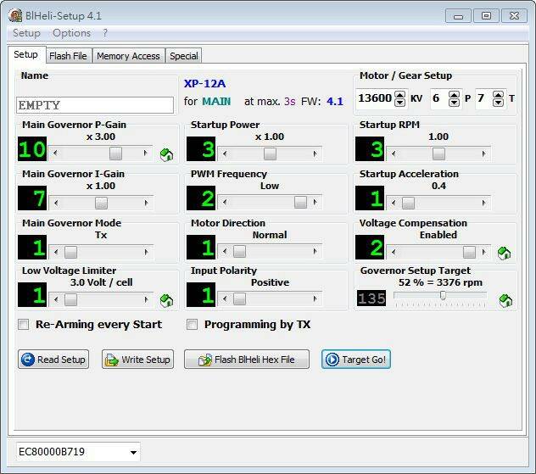Screen dimensions: 536x474
Task: Click left arrow of Startup RPM scrollbar
Action: 394,153
